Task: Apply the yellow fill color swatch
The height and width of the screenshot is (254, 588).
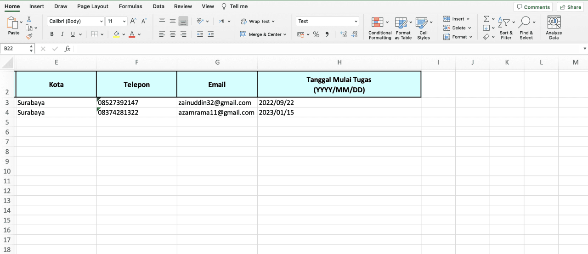Action: click(116, 34)
